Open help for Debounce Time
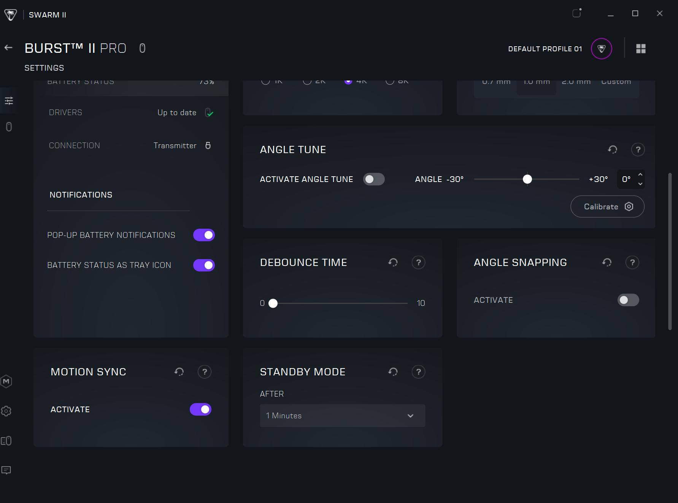The image size is (678, 503). [418, 263]
